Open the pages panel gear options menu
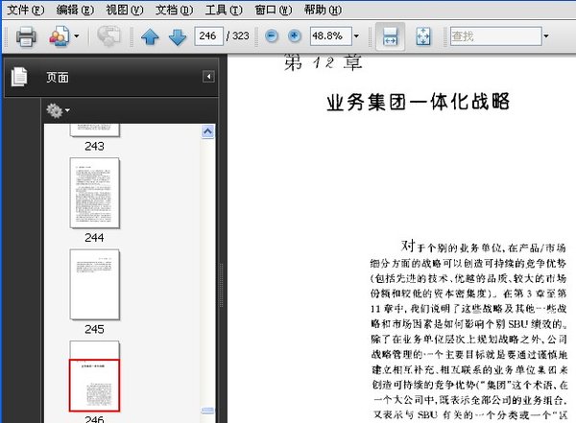Screen dimensions: 576x423 point(58,110)
